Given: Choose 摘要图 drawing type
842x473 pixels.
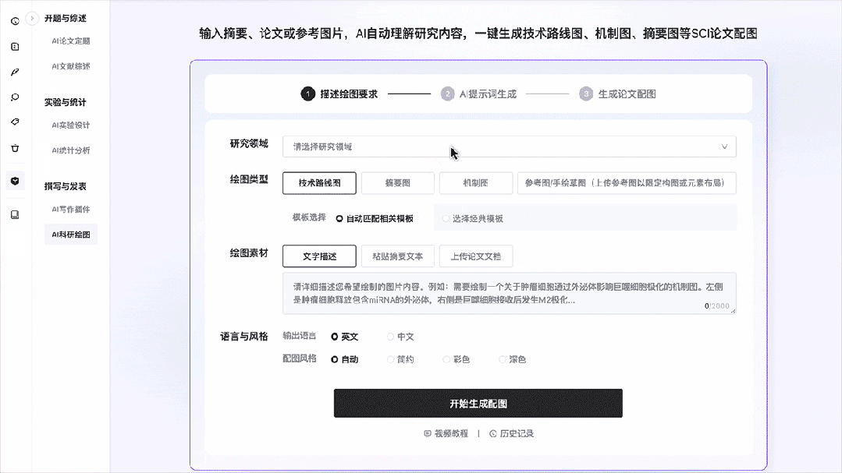Looking at the screenshot, I should click(397, 183).
